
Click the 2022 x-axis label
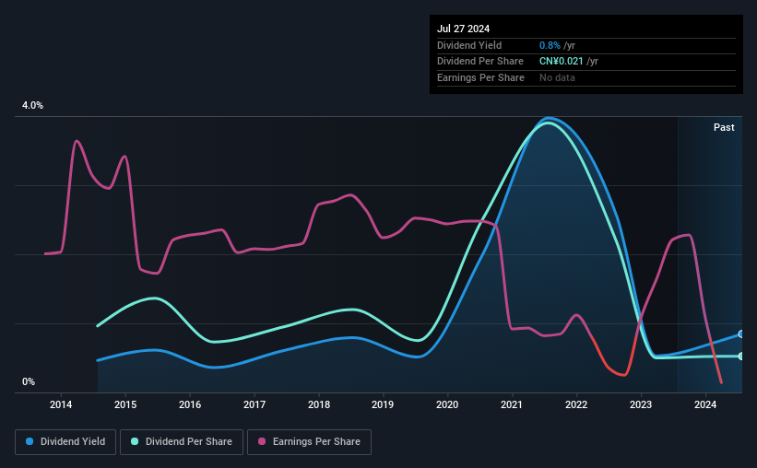click(576, 404)
